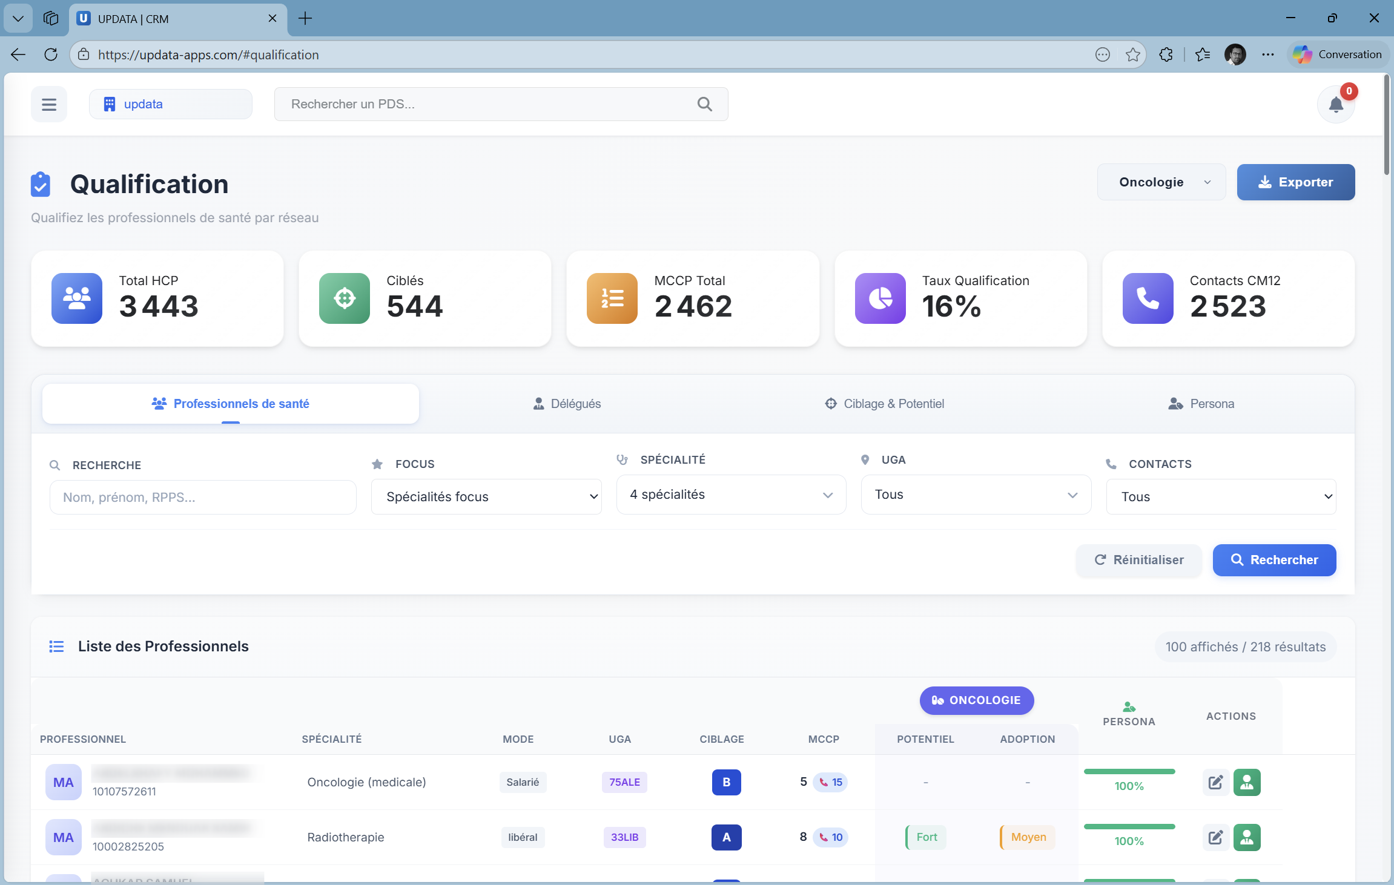Click the Ciblés target icon
The width and height of the screenshot is (1394, 885).
point(345,298)
